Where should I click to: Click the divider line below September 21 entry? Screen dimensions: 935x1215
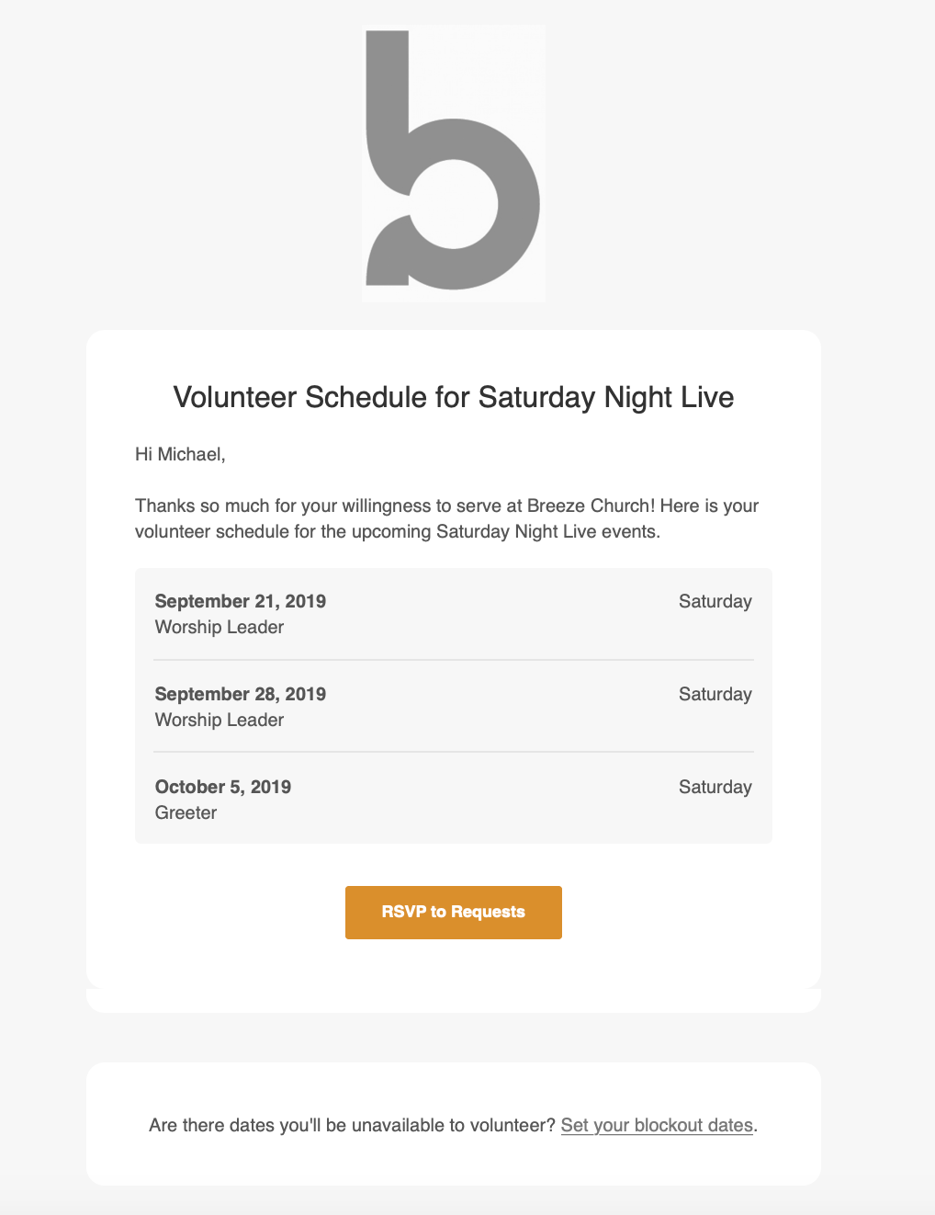click(x=454, y=660)
